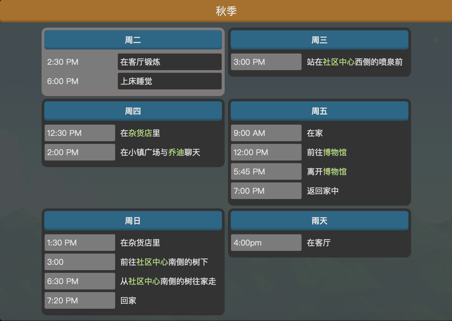This screenshot has height=321, width=452.
Task: Select the 周三 day header
Action: click(320, 40)
